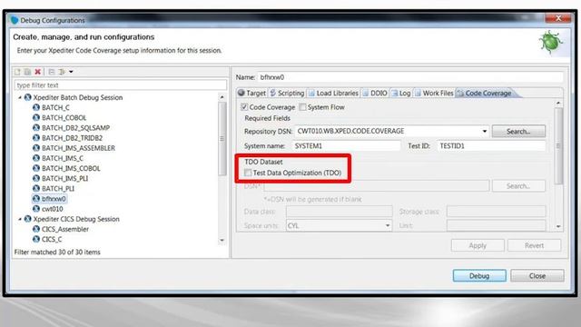Switch to the Log tab
This screenshot has height=327, width=581.
tap(401, 93)
